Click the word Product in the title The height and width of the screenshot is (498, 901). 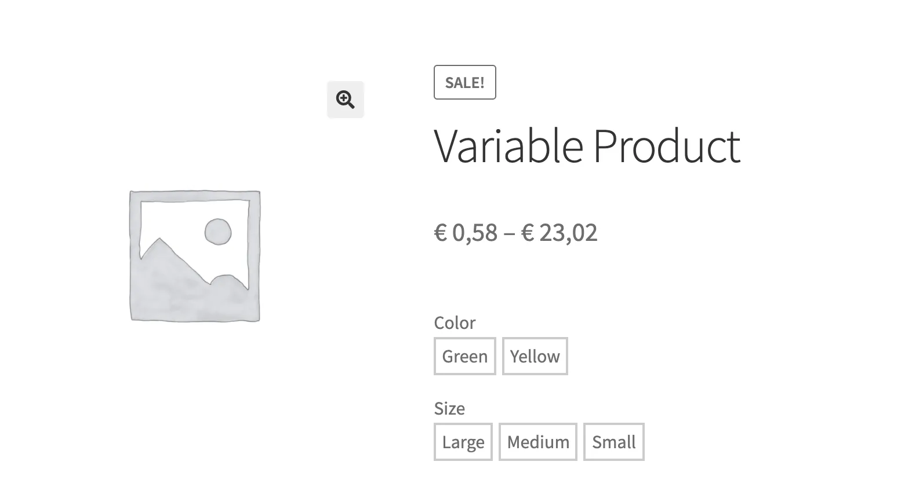[x=666, y=146]
